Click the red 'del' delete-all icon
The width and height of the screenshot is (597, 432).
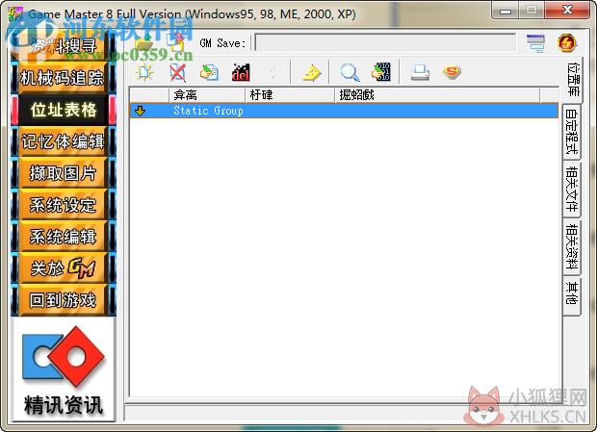click(241, 72)
